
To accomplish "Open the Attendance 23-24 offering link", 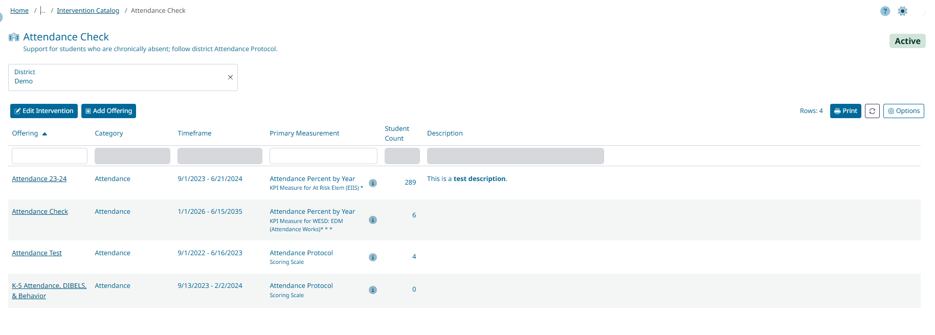I will (39, 179).
